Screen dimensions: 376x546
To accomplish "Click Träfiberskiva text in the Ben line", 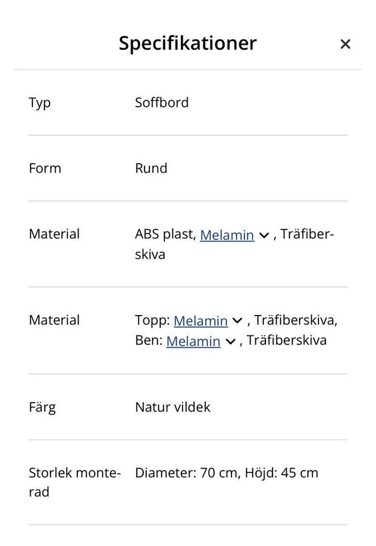I will (x=287, y=341).
